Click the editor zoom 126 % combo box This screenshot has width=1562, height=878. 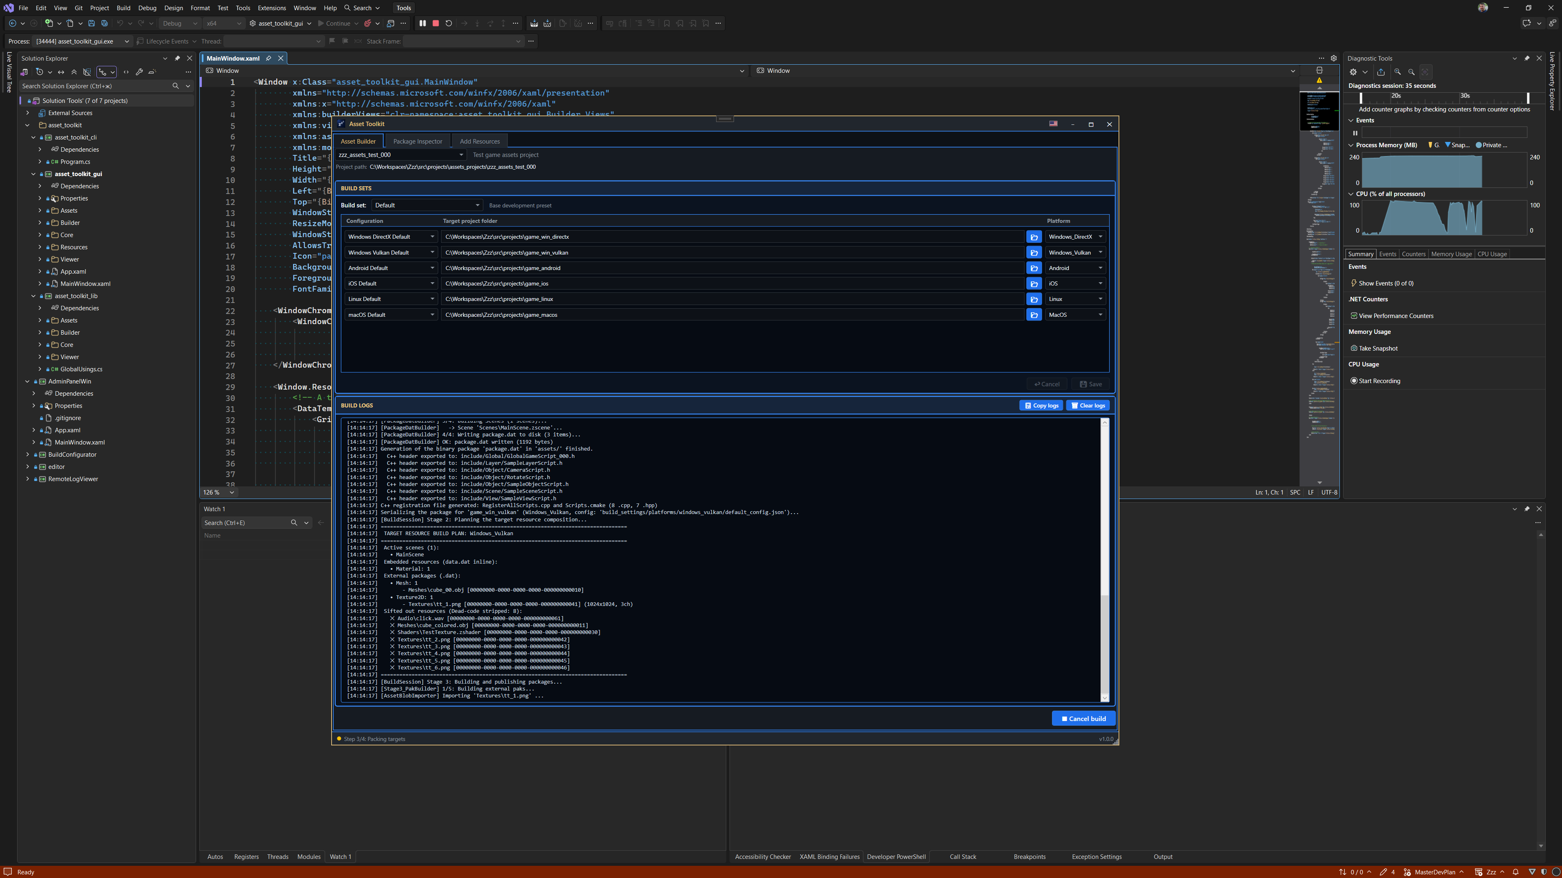click(x=219, y=492)
